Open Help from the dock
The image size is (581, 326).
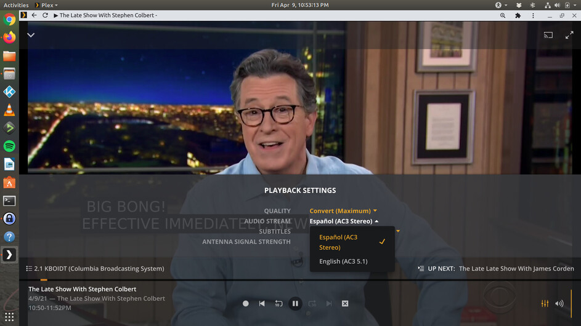9,237
